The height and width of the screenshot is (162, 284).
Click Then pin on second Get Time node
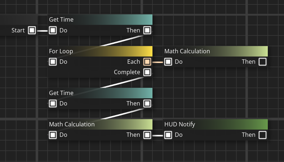click(147, 104)
